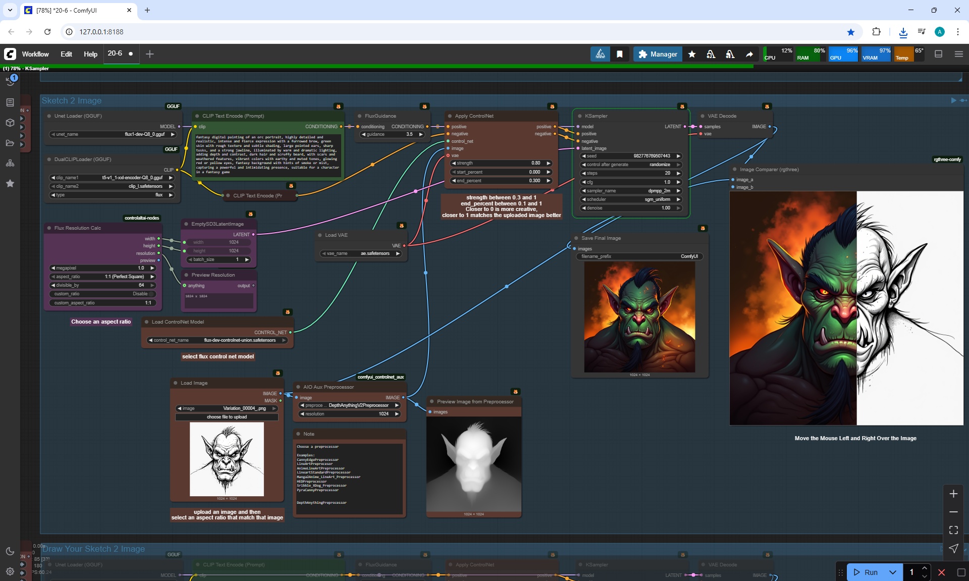Screen dimensions: 969x581
Task: Open the workflows folder sidebar icon
Action: pos(10,143)
